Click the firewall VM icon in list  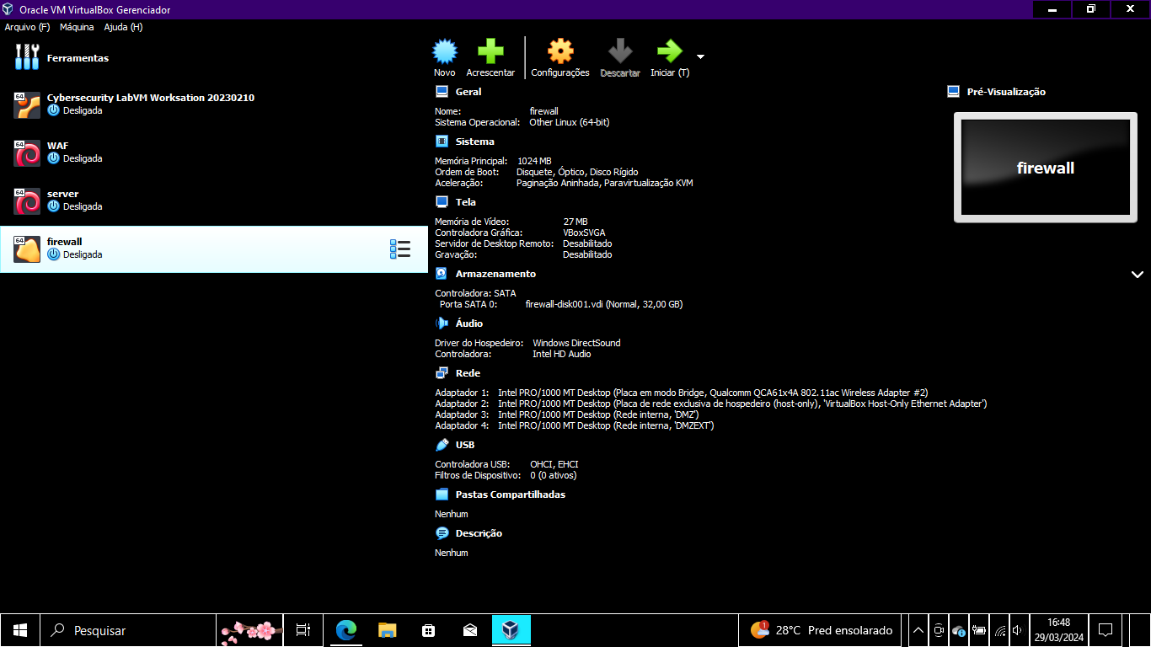point(27,249)
